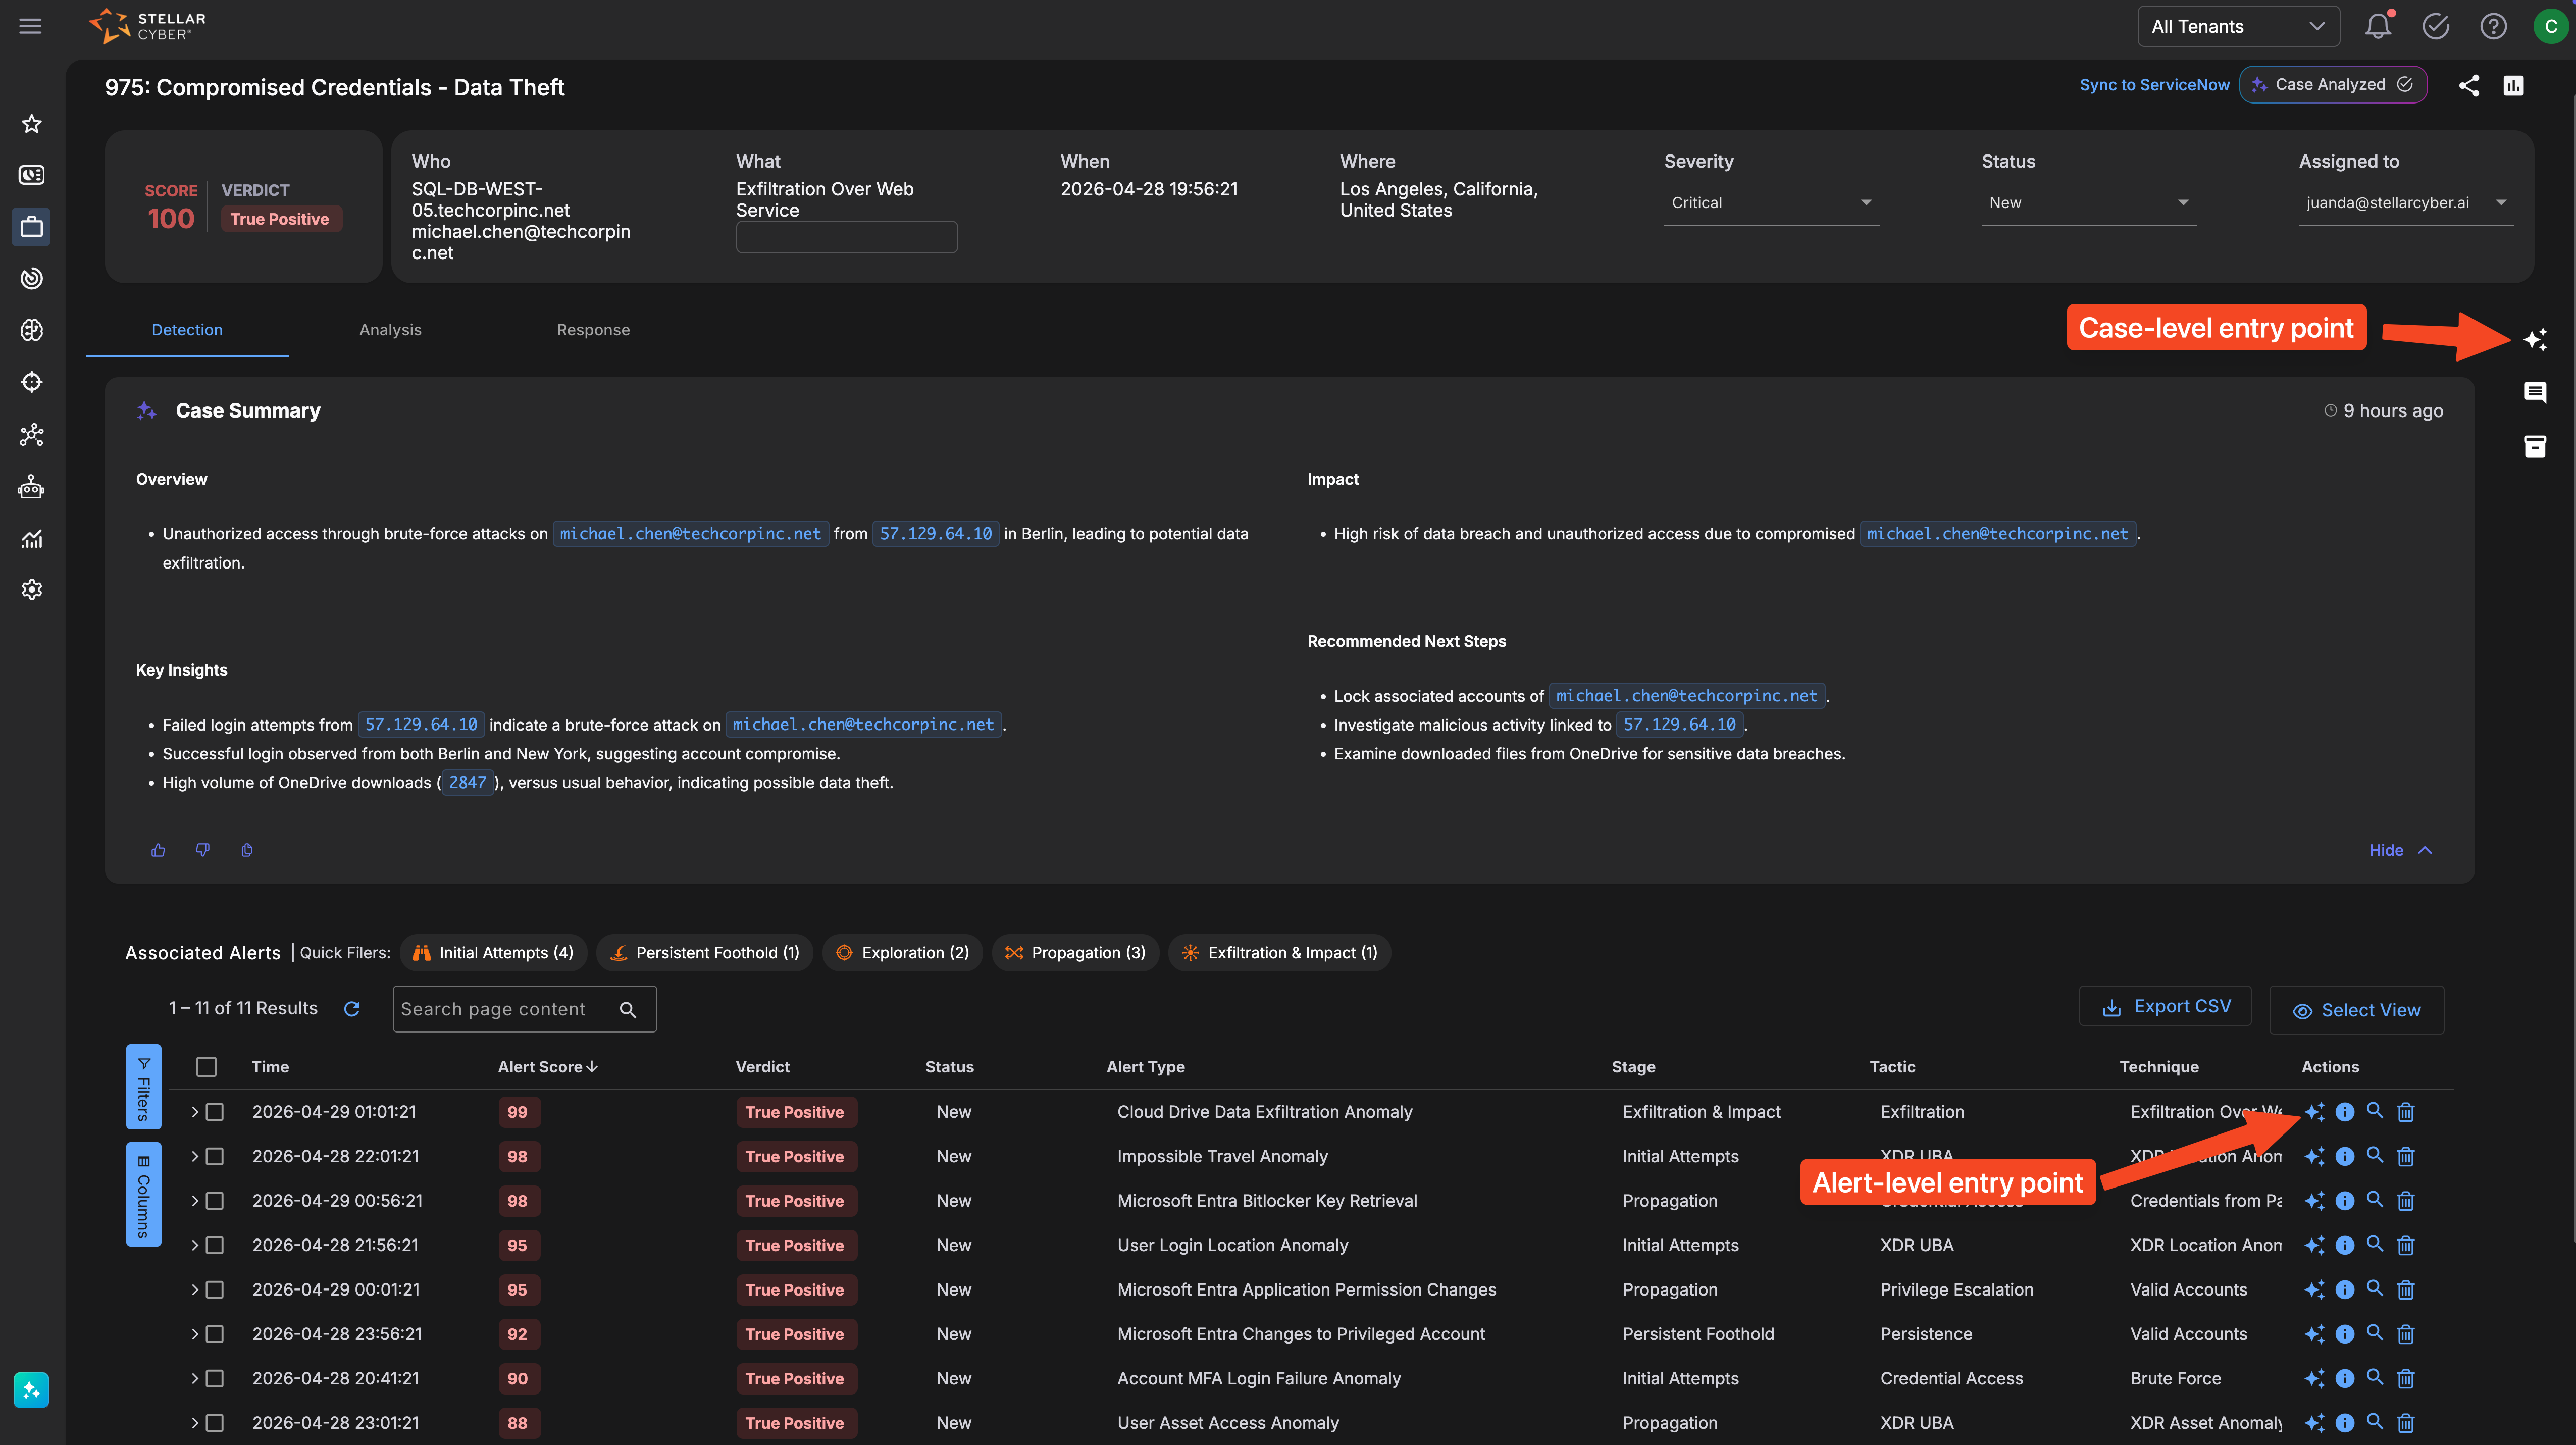This screenshot has height=1445, width=2576.
Task: Open the vertical Columns panel tab
Action: click(x=143, y=1195)
